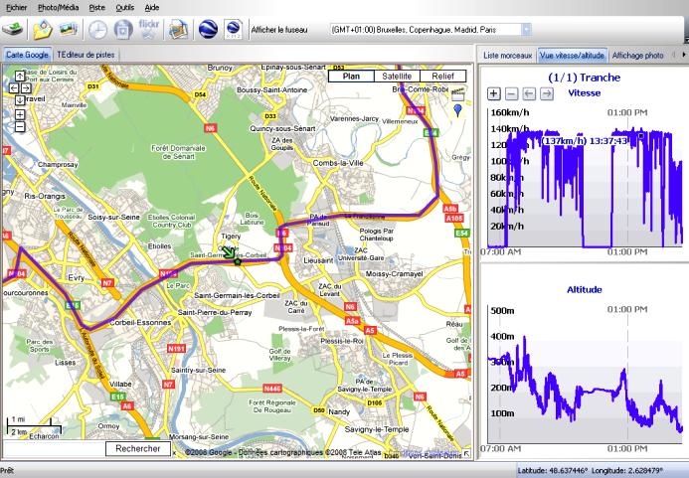689x478 pixels.
Task: Open the timezone dropdown arrow
Action: (x=526, y=30)
